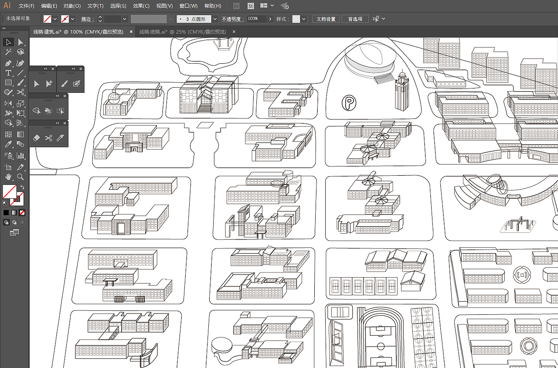558x368 pixels.
Task: Select the Gradient tool
Action: click(x=20, y=134)
